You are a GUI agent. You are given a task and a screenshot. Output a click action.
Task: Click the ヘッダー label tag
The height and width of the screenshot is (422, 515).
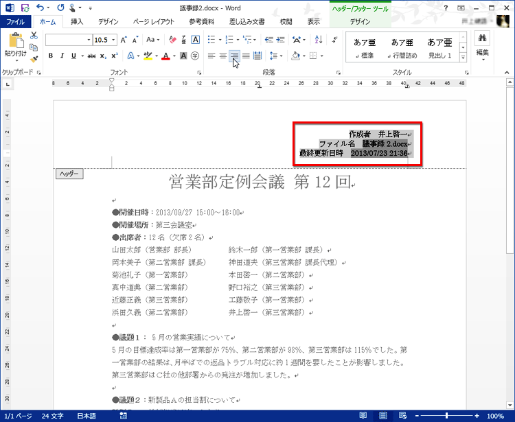click(69, 174)
